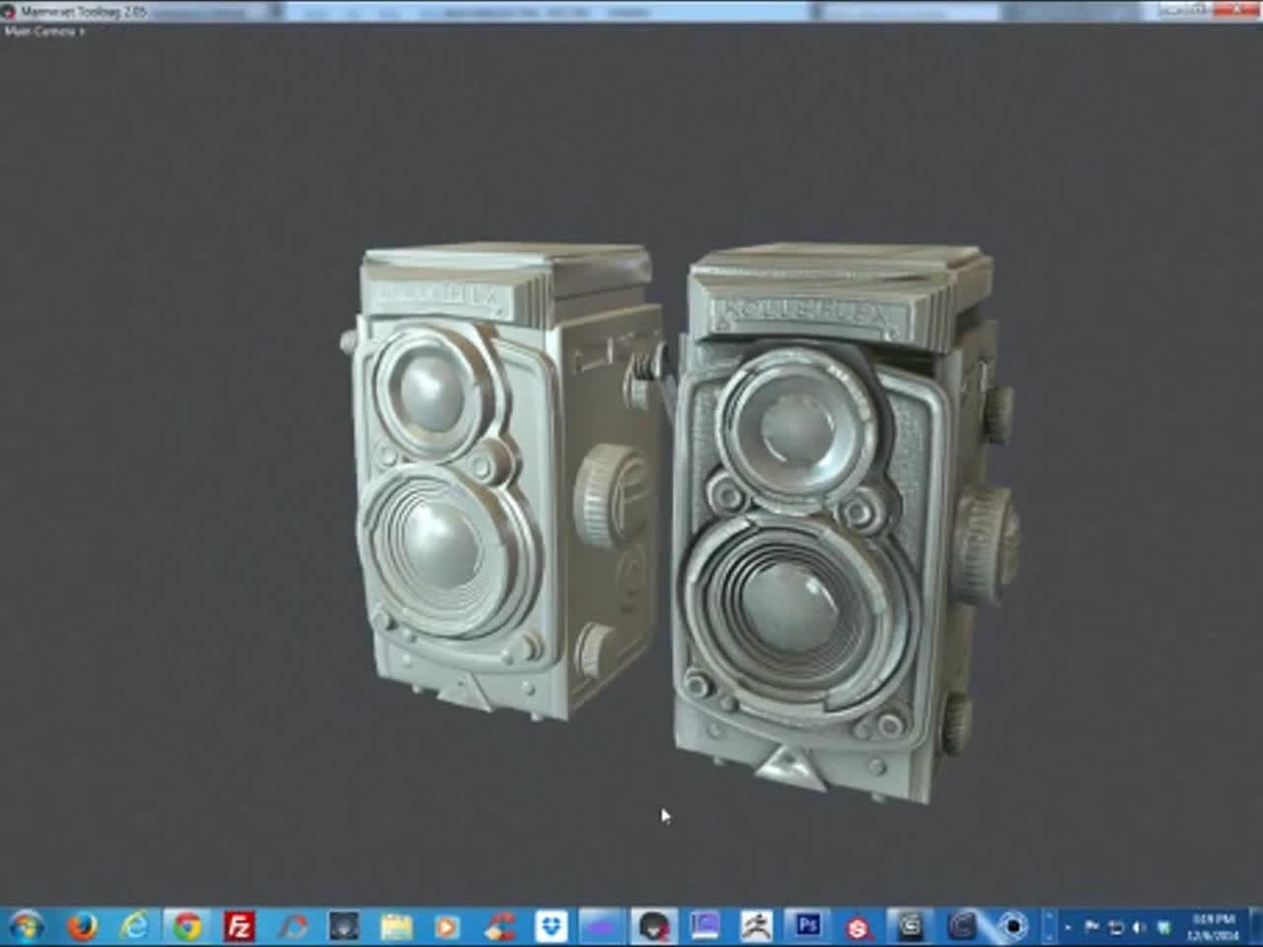Open Google Chrome from the taskbar
Screen dimensions: 1263x947
tap(187, 926)
